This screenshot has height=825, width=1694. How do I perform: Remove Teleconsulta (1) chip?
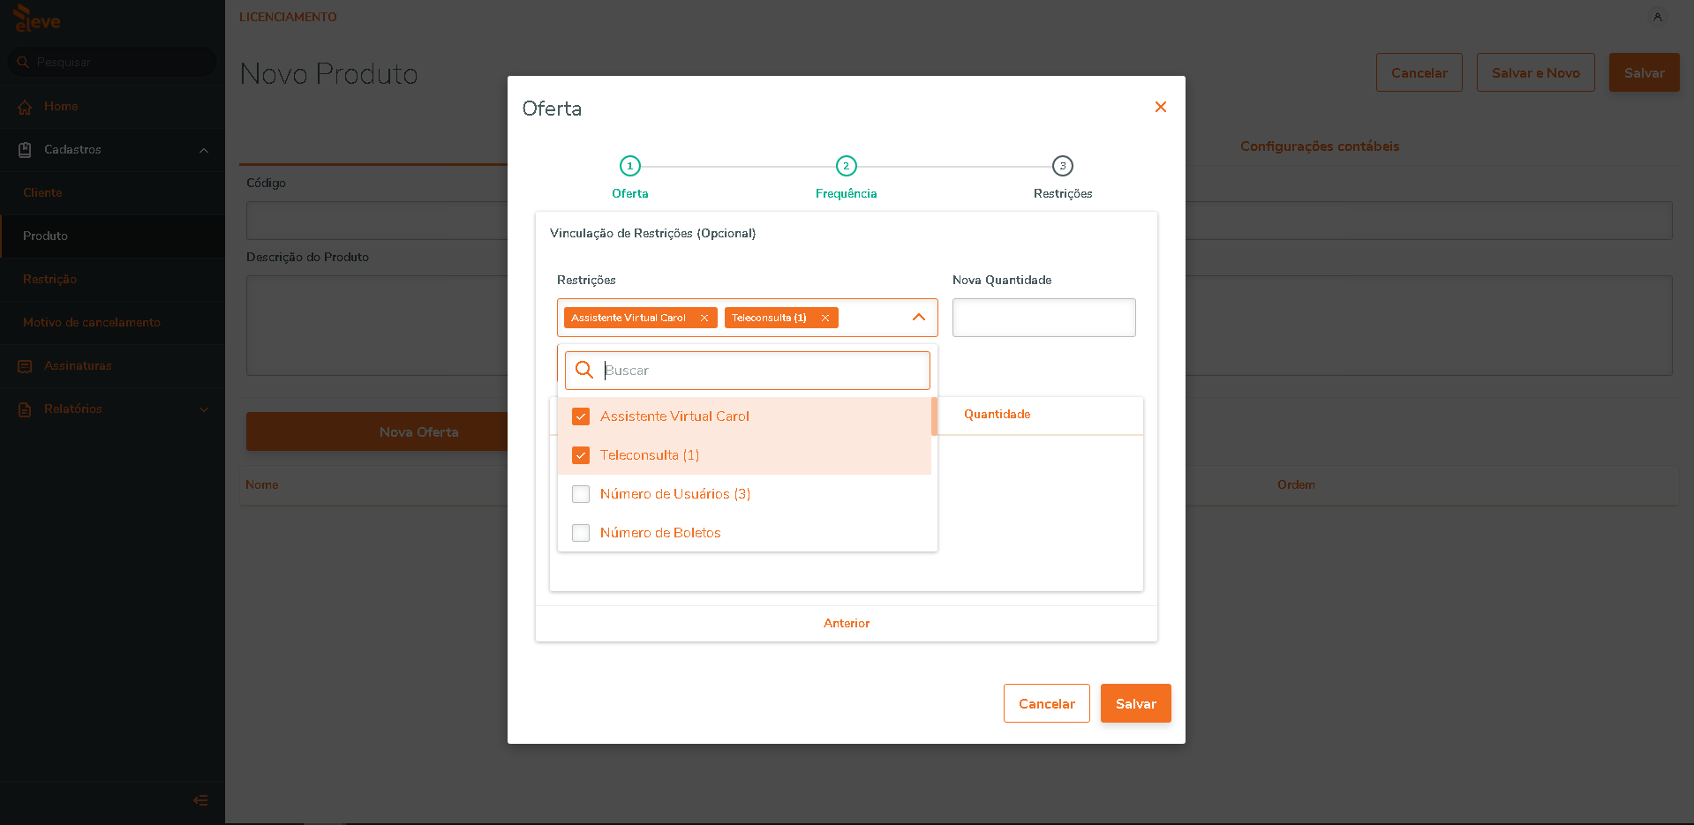pos(825,318)
